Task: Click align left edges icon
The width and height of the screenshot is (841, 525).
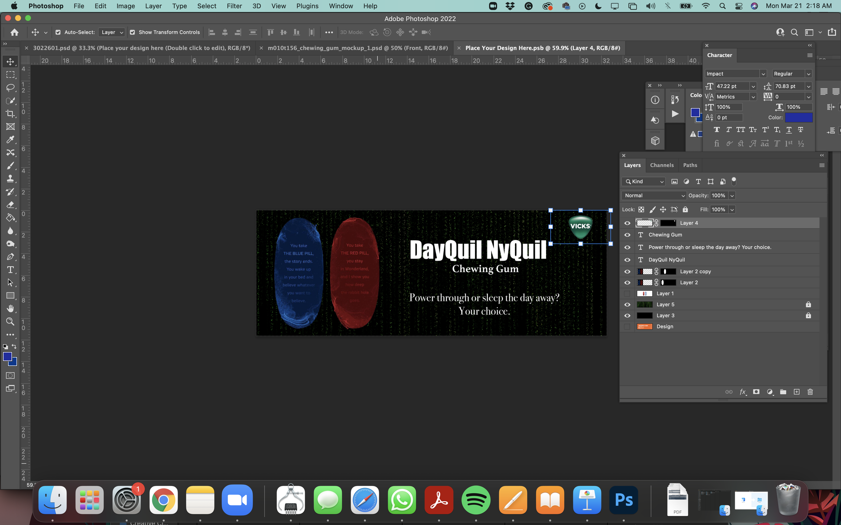Action: coord(212,32)
